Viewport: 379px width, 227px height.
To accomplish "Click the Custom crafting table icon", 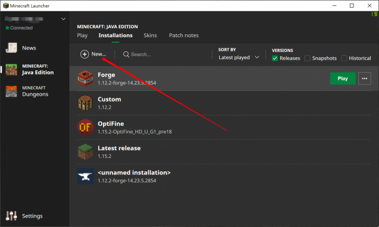I will [85, 103].
